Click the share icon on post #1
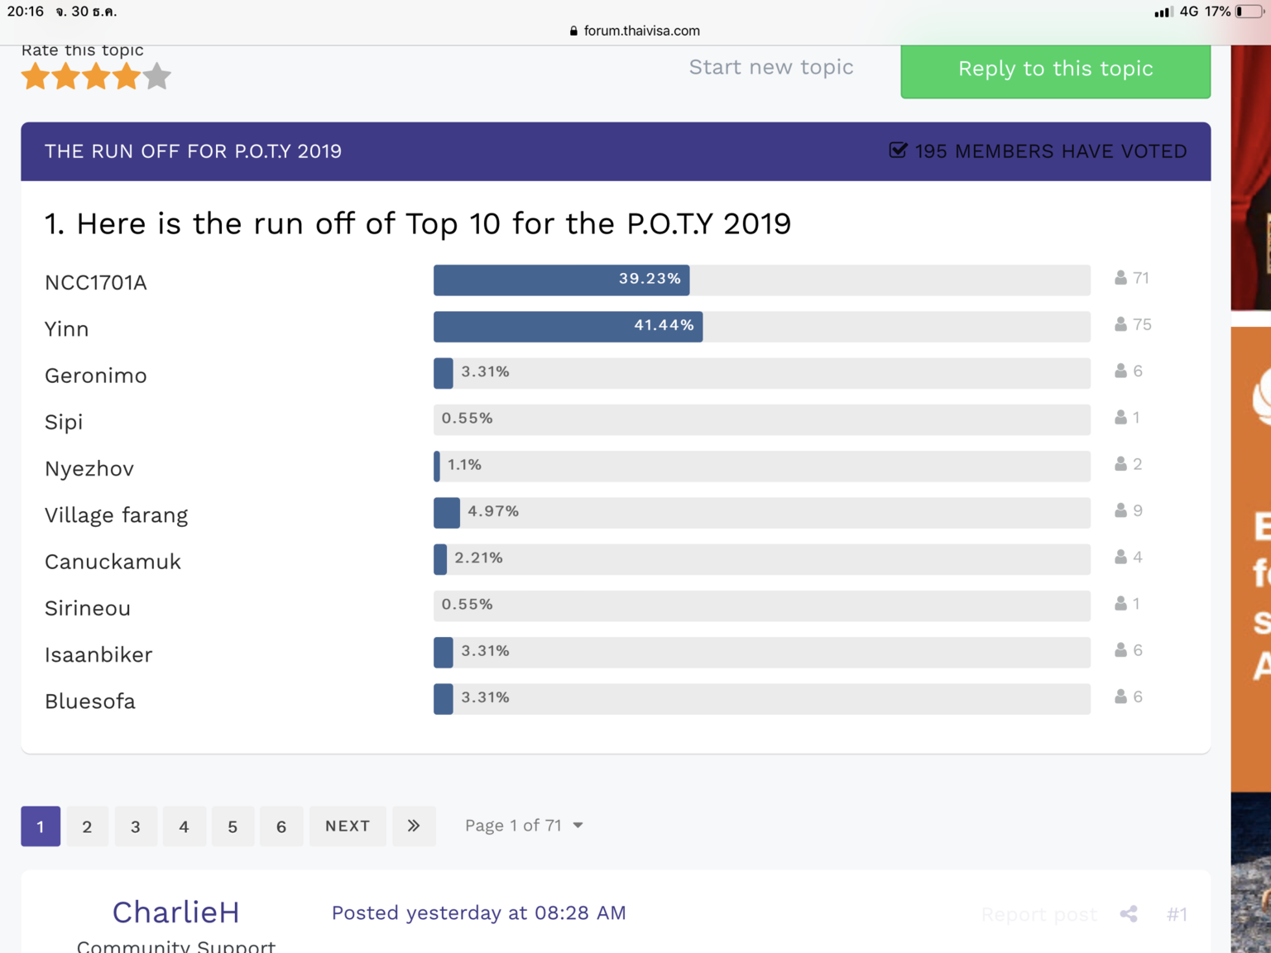The width and height of the screenshot is (1271, 953). (x=1129, y=913)
